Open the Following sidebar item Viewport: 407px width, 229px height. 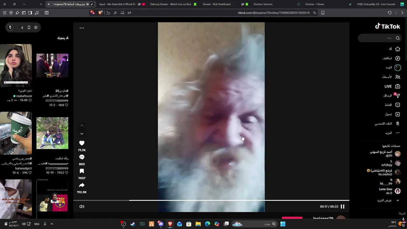click(x=393, y=67)
